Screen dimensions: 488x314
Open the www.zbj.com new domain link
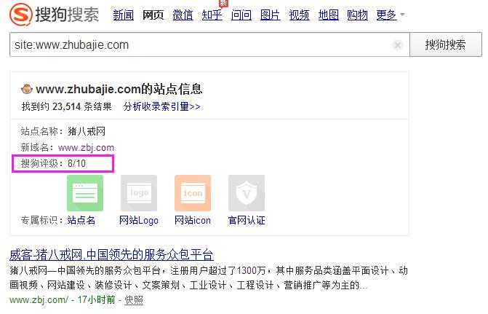pos(87,147)
